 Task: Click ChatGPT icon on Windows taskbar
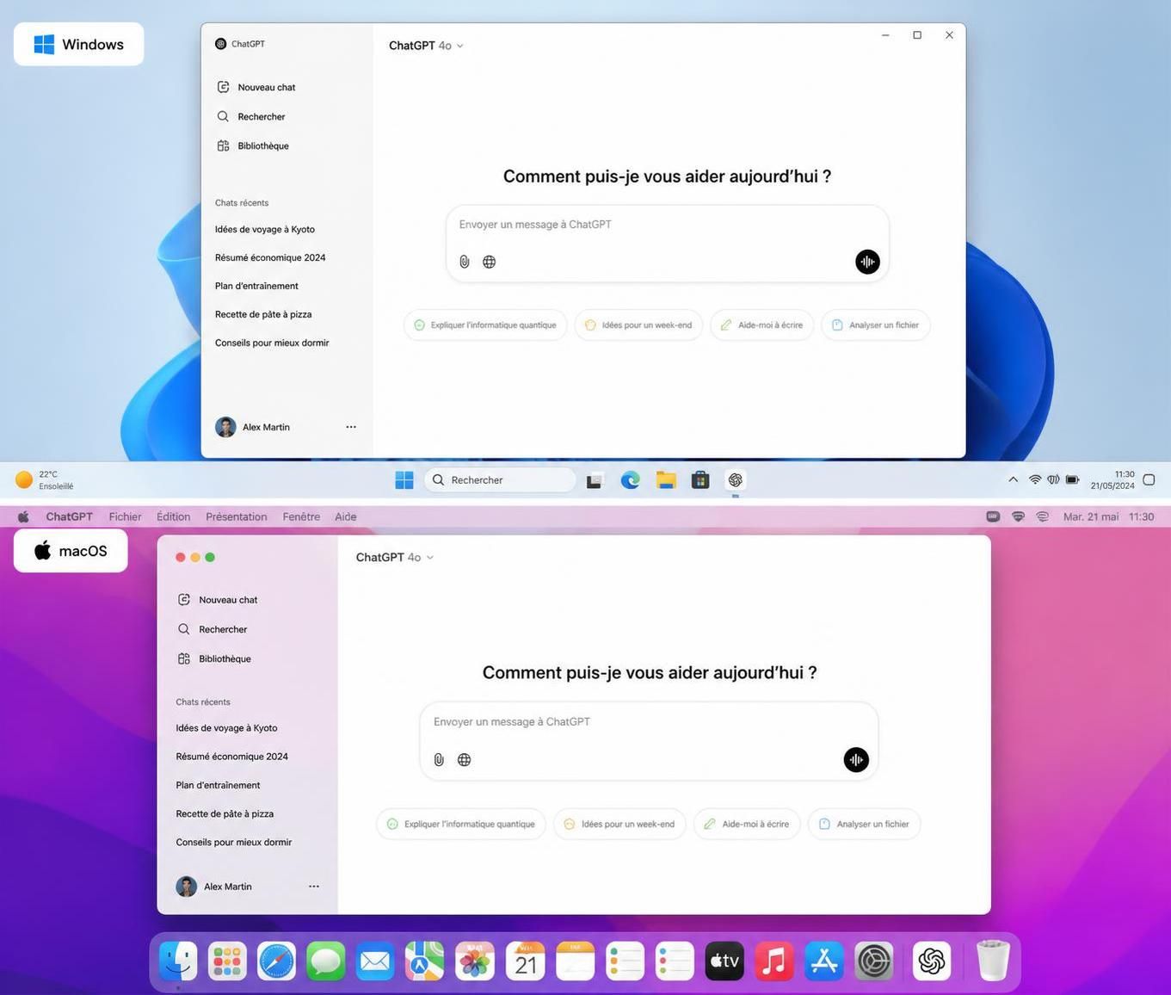(736, 480)
